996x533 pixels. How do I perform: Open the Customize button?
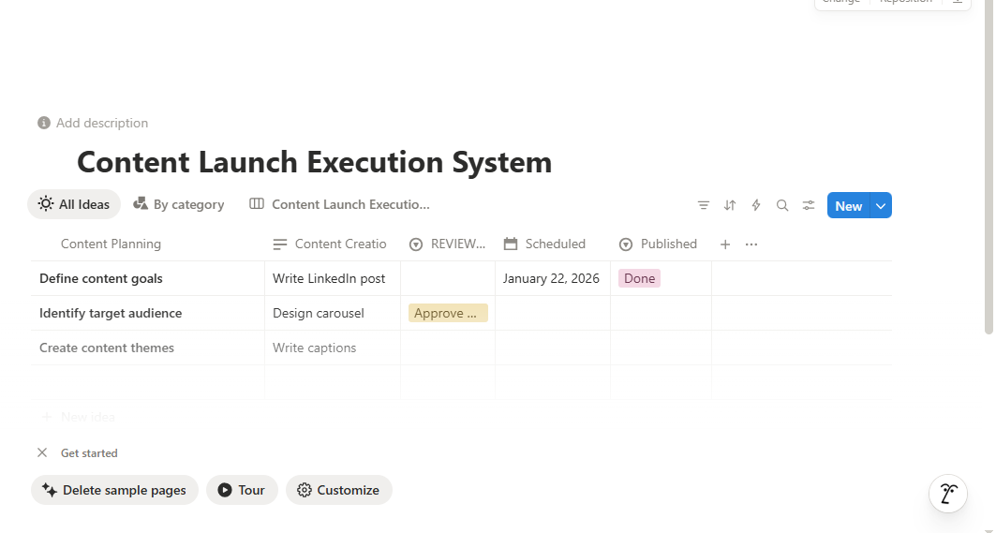pyautogui.click(x=338, y=490)
